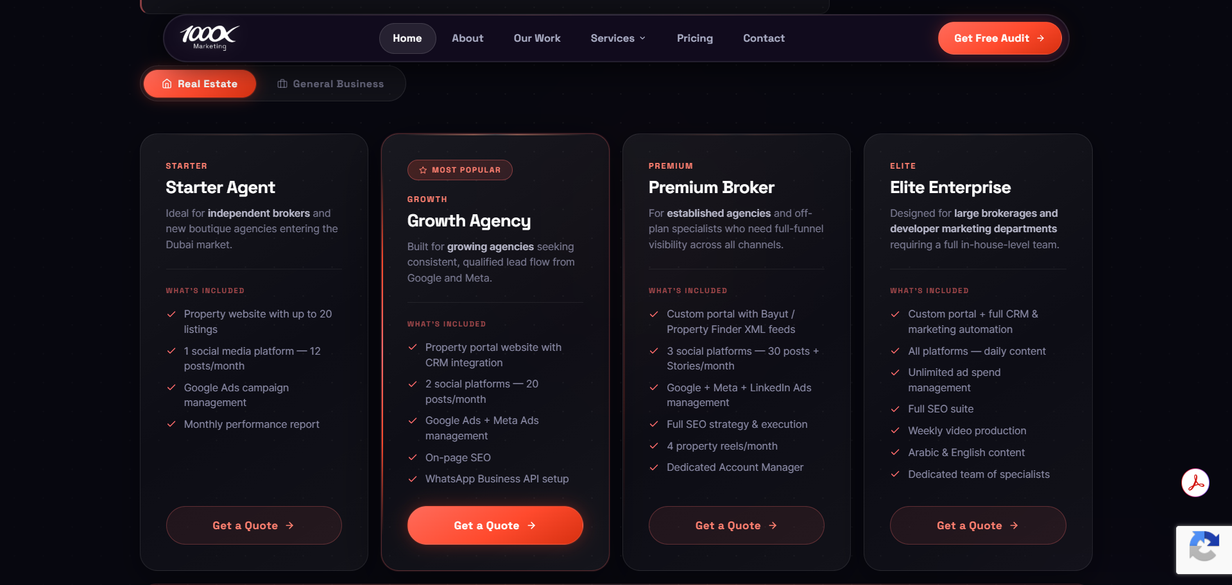Click the house icon on Real Estate
The width and height of the screenshot is (1232, 585).
point(167,84)
